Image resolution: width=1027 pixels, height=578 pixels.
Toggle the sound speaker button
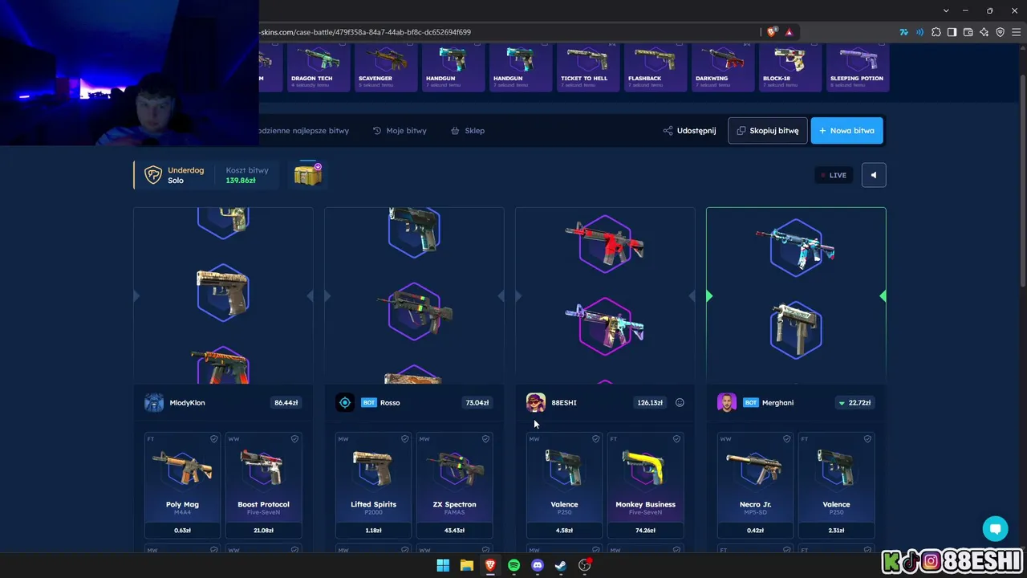(x=874, y=175)
